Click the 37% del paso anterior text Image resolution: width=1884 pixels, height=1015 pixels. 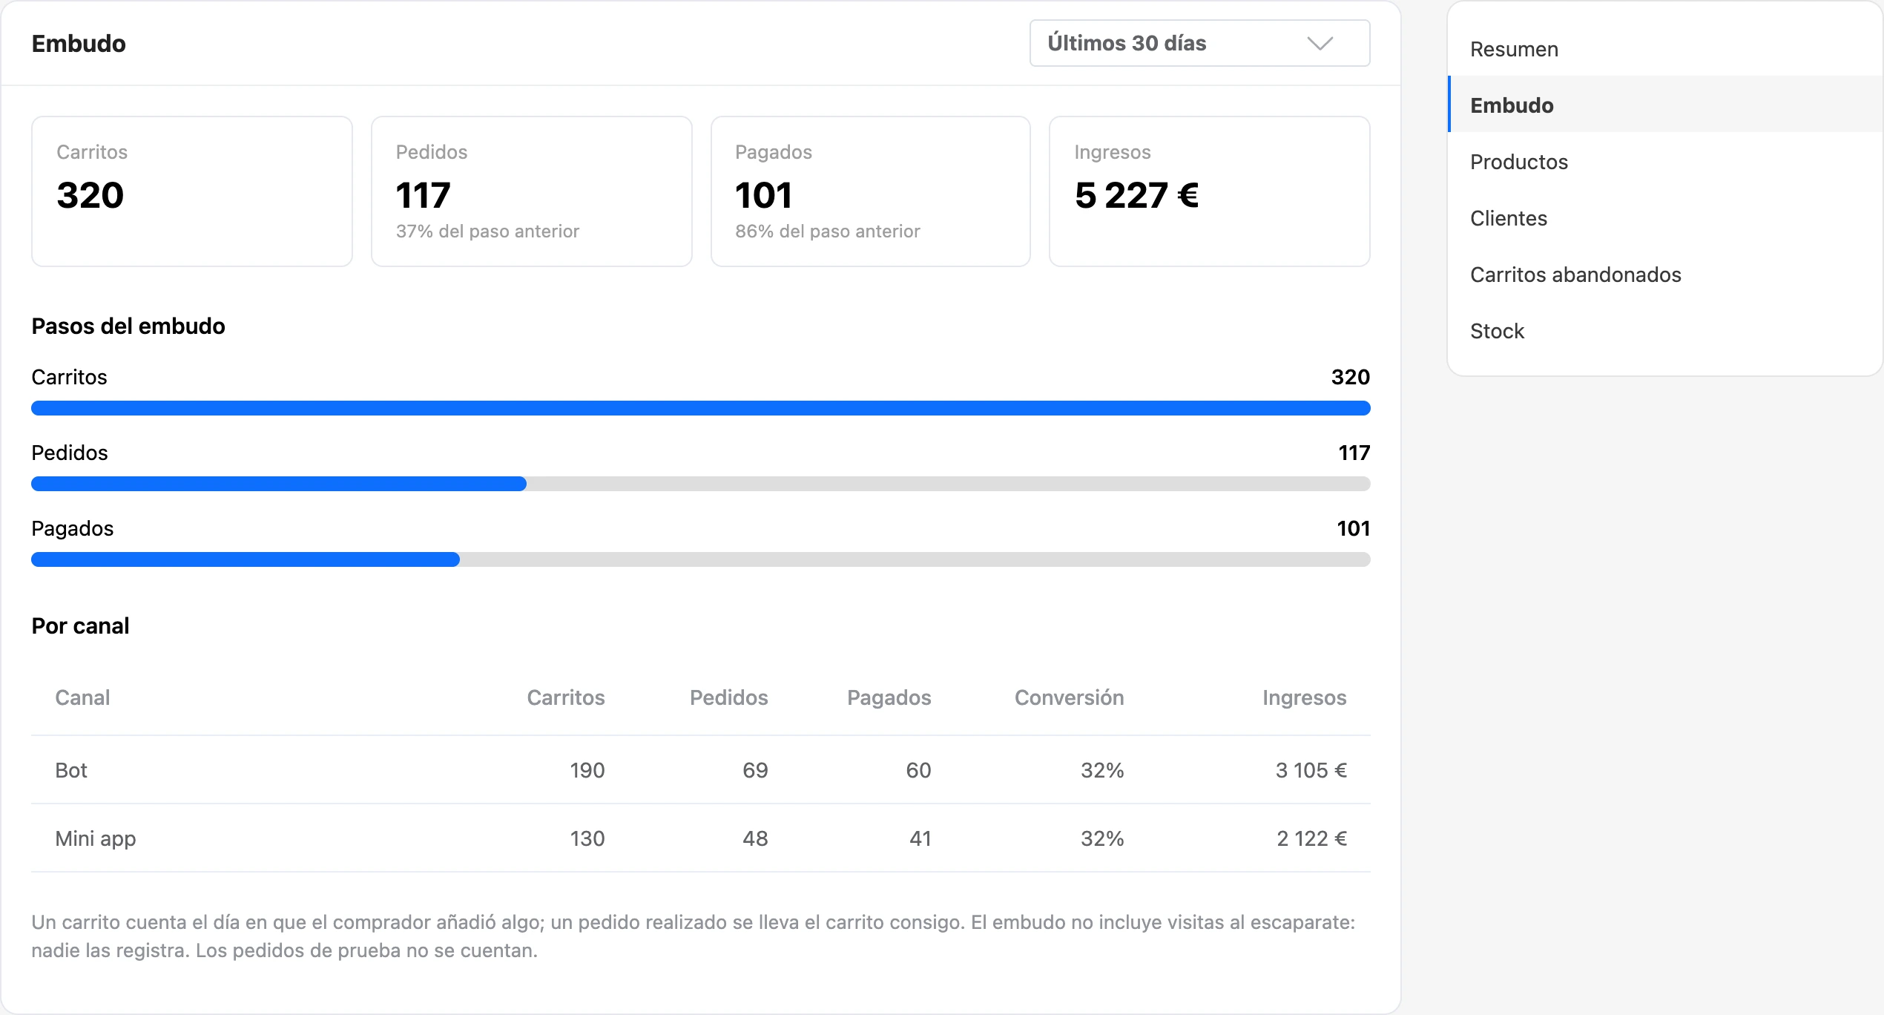[487, 231]
